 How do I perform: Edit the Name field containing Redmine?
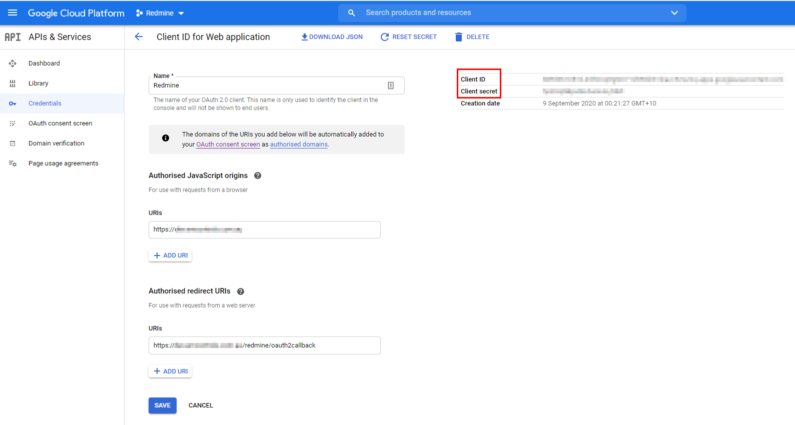click(276, 85)
